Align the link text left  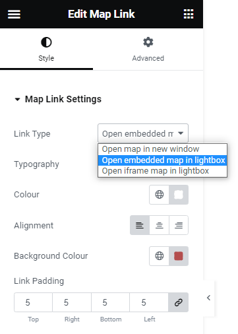[x=140, y=225]
